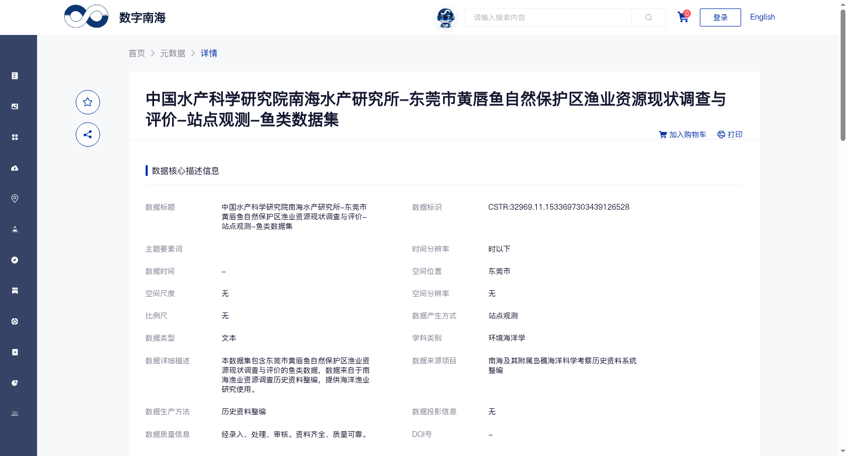Select the four-square grid sidebar icon

click(15, 137)
